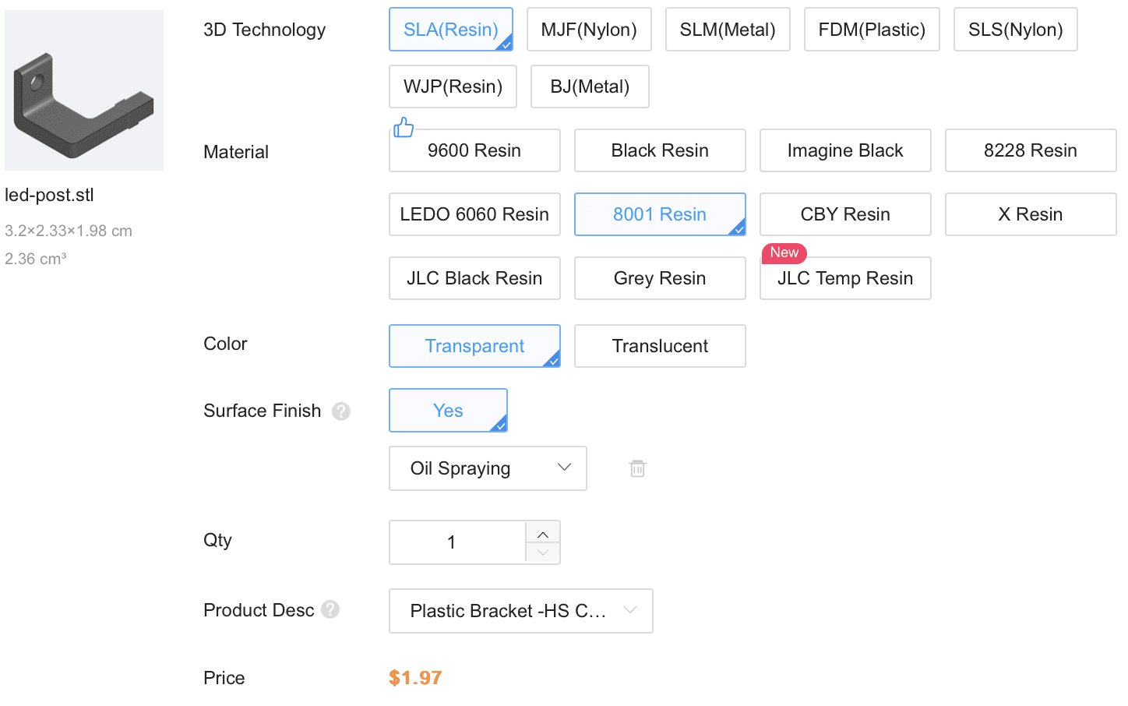
Task: Increase quantity with the up arrow
Action: point(543,534)
